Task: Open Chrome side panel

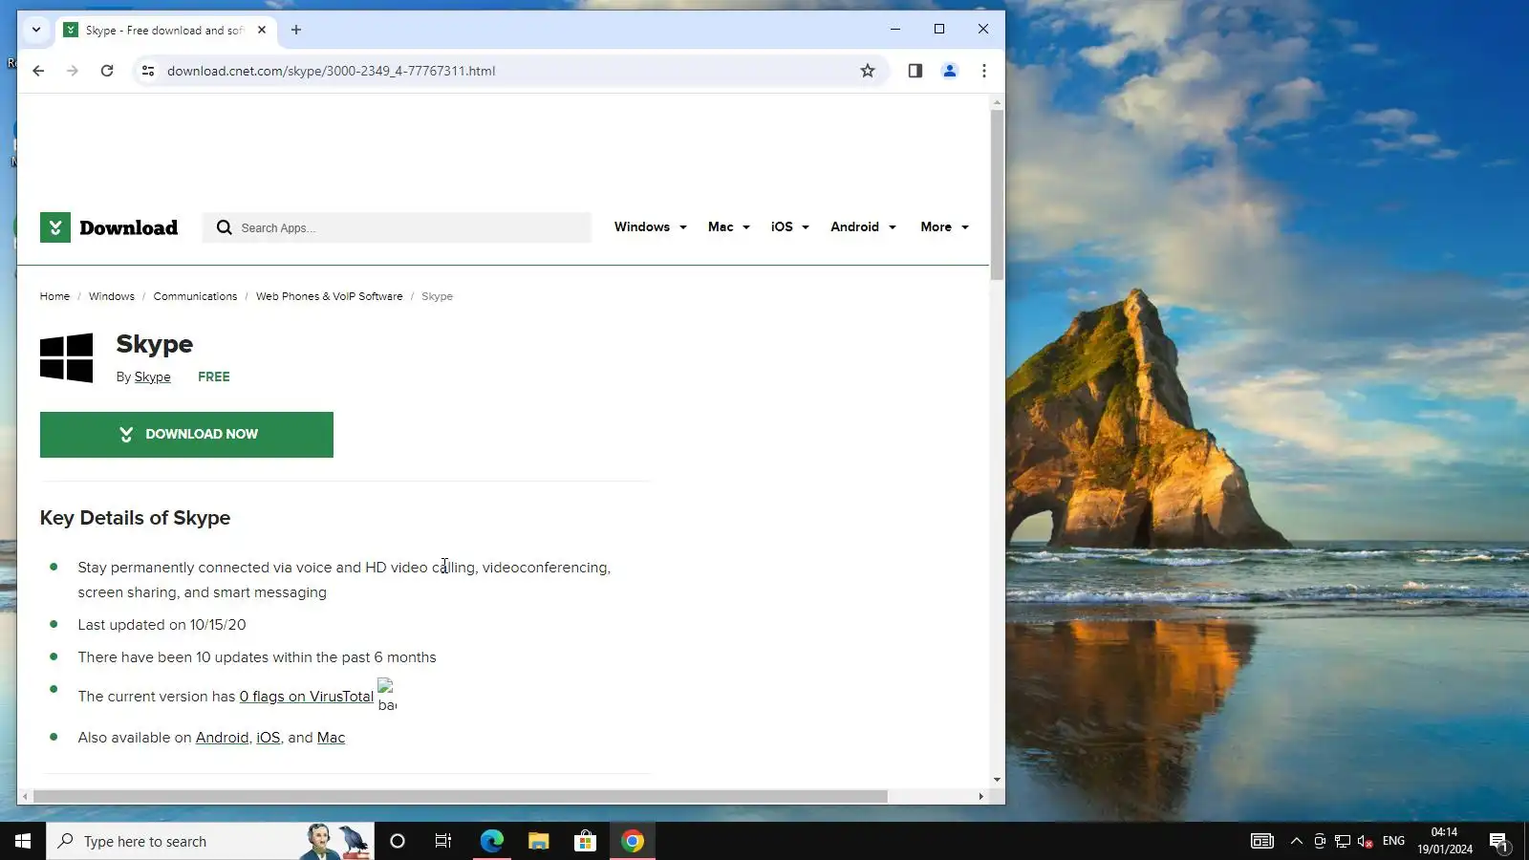Action: coord(915,71)
